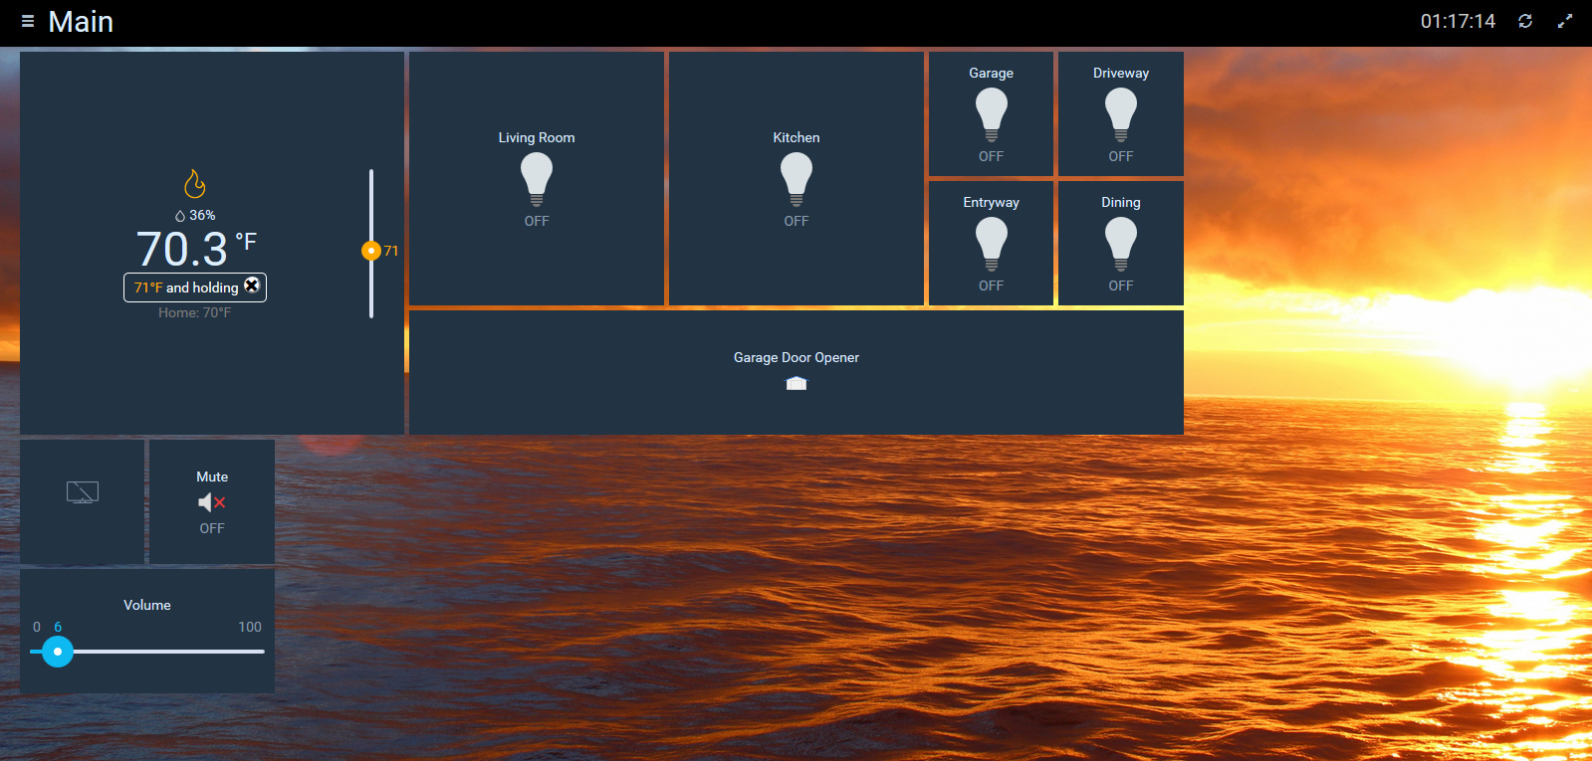Click the 71°F and holding button

click(x=195, y=286)
